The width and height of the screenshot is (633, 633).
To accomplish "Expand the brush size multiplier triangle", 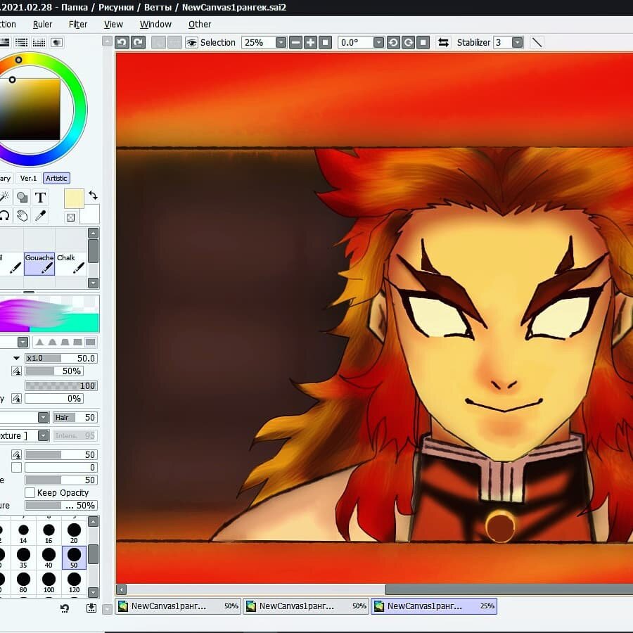I will (x=16, y=358).
